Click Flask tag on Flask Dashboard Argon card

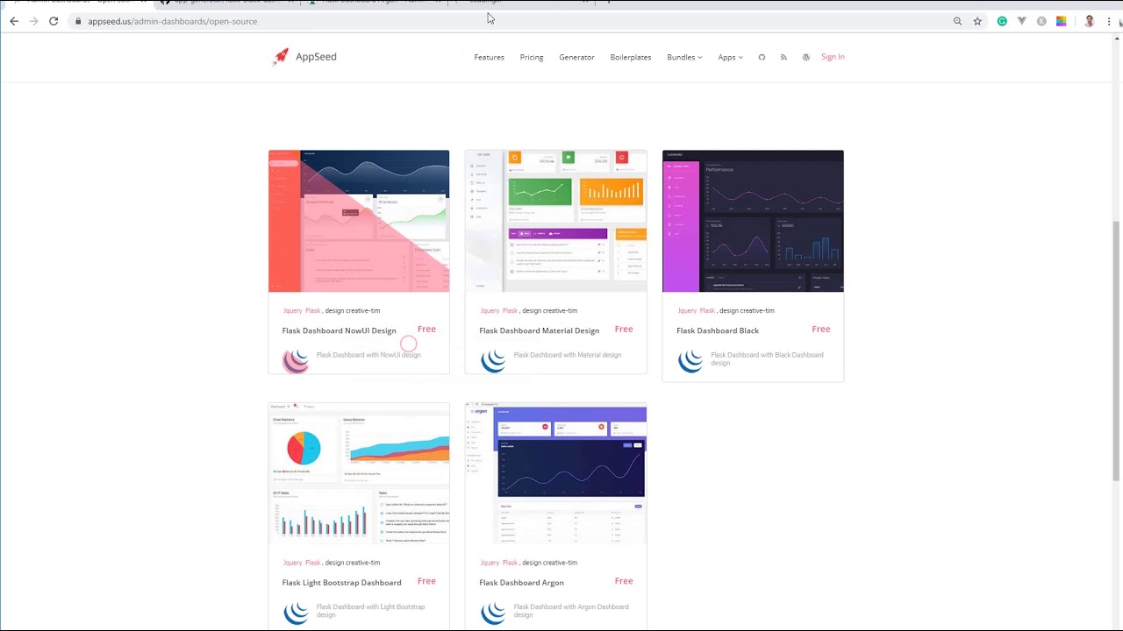click(x=510, y=563)
